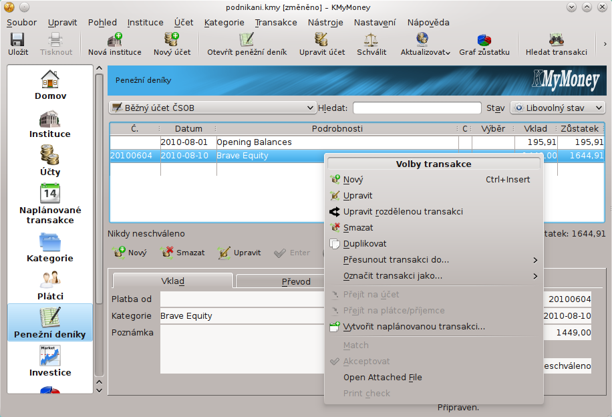612x417 pixels.
Task: Click the Podrobnosti column header
Action: coord(337,129)
